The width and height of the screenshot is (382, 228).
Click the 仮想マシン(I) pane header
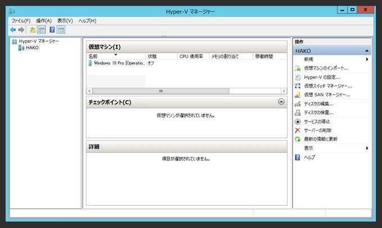pos(187,47)
